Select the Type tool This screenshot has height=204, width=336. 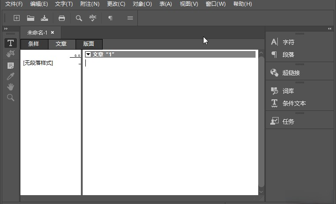coord(11,43)
